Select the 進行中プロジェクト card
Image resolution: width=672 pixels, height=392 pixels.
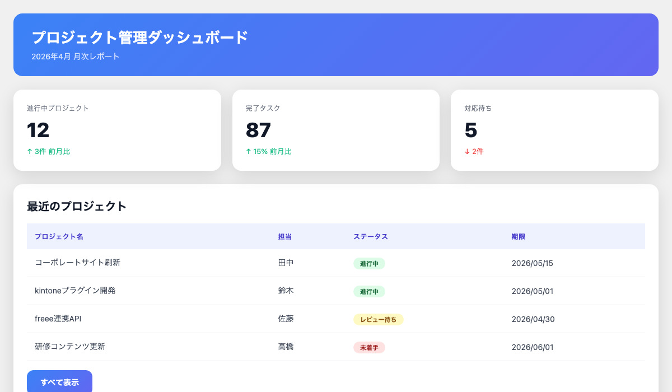click(117, 130)
